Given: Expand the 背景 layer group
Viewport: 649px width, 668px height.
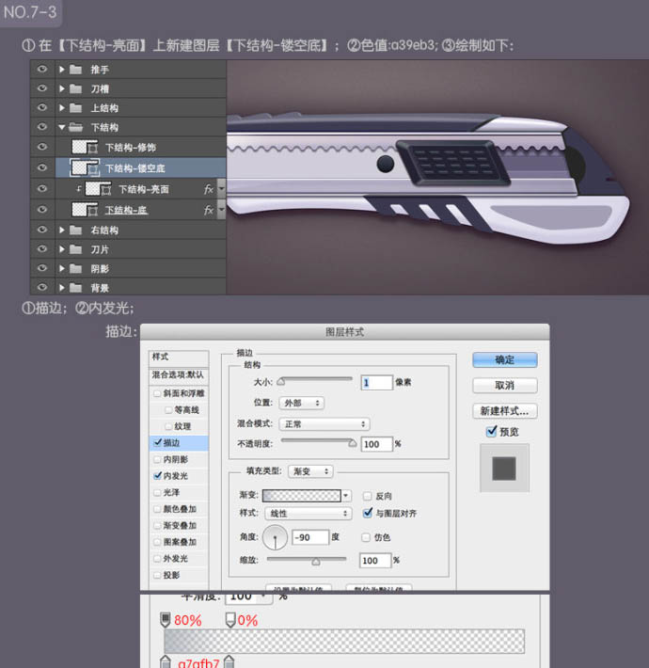Looking at the screenshot, I should pyautogui.click(x=62, y=288).
